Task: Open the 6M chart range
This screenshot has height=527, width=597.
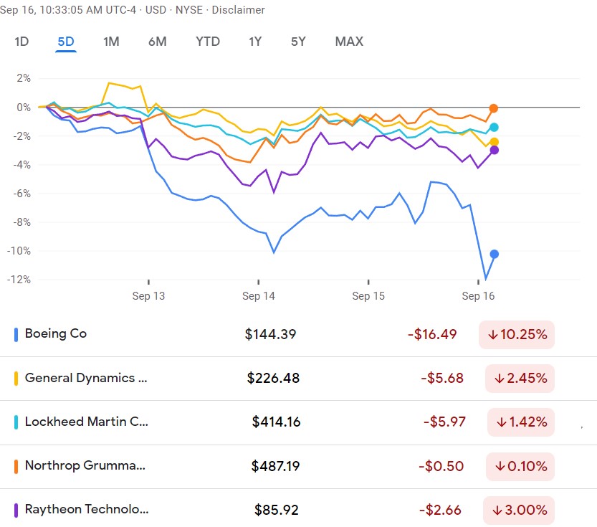Action: [158, 42]
